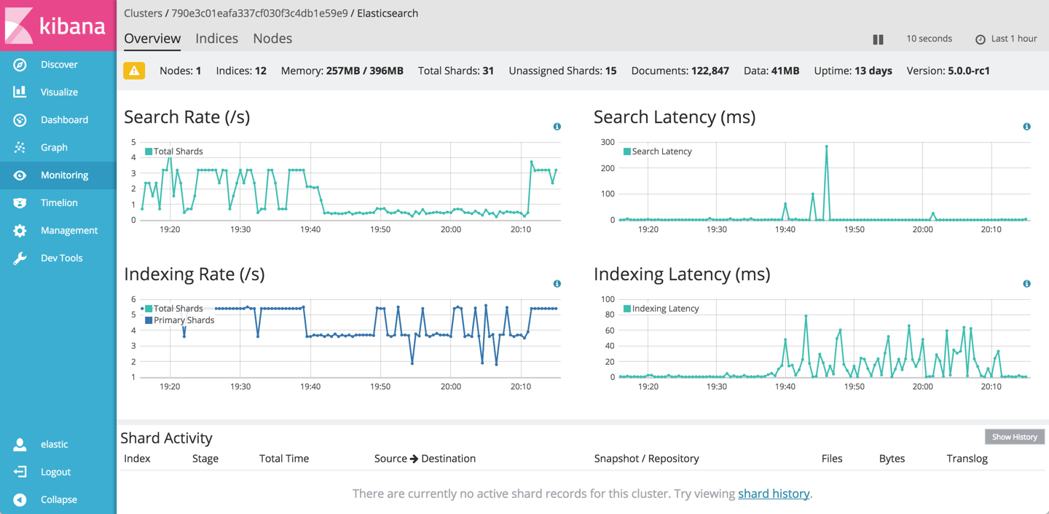Click the cluster warning status icon

coord(134,71)
